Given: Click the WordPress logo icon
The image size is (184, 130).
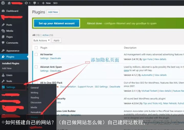Looking at the screenshot, I should click(3, 3).
